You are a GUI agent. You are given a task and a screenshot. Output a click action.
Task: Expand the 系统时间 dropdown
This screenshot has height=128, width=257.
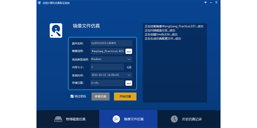(129, 75)
